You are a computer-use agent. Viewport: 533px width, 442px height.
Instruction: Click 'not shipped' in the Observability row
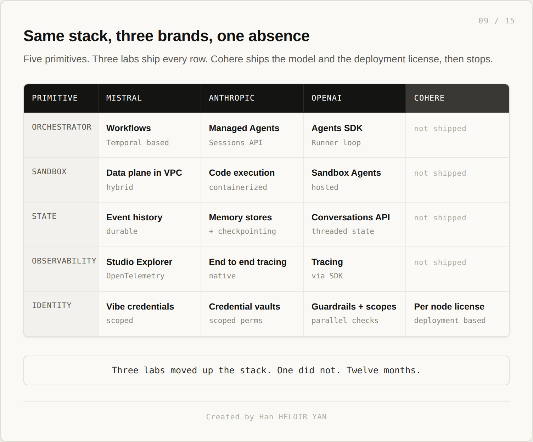440,262
